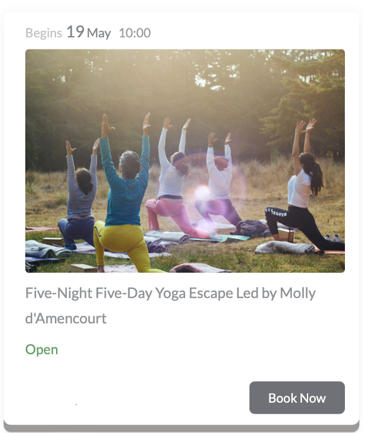
Task: Open the Five-Night Five-Day Yoga Escape title
Action: [171, 306]
